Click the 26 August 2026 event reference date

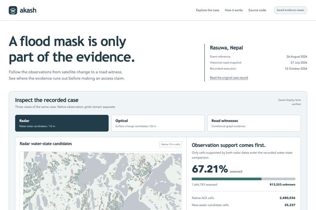point(297,56)
